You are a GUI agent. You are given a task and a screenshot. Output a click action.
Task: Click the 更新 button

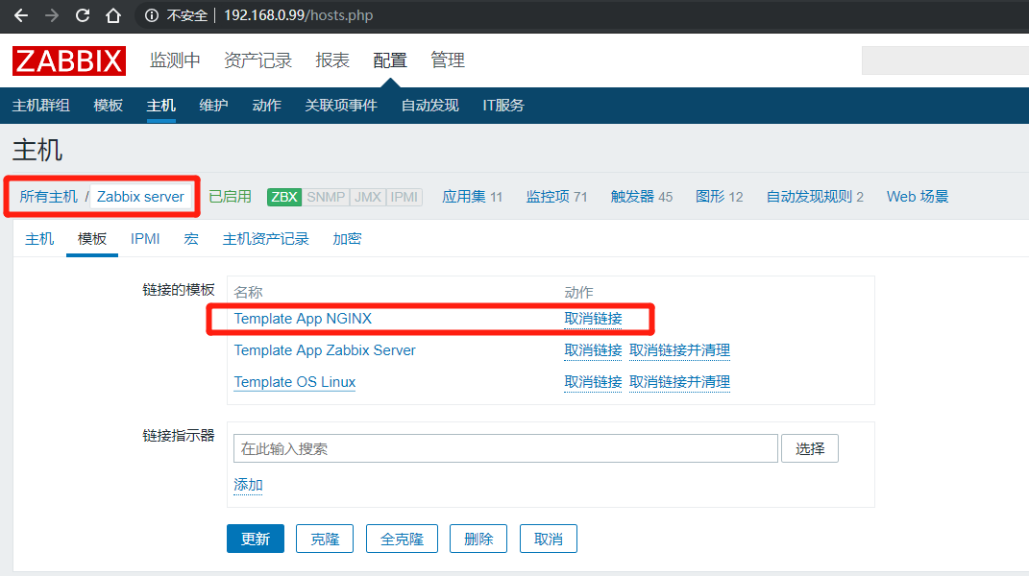[255, 539]
